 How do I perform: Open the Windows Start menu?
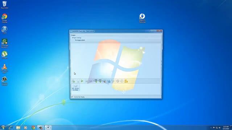[3, 127]
